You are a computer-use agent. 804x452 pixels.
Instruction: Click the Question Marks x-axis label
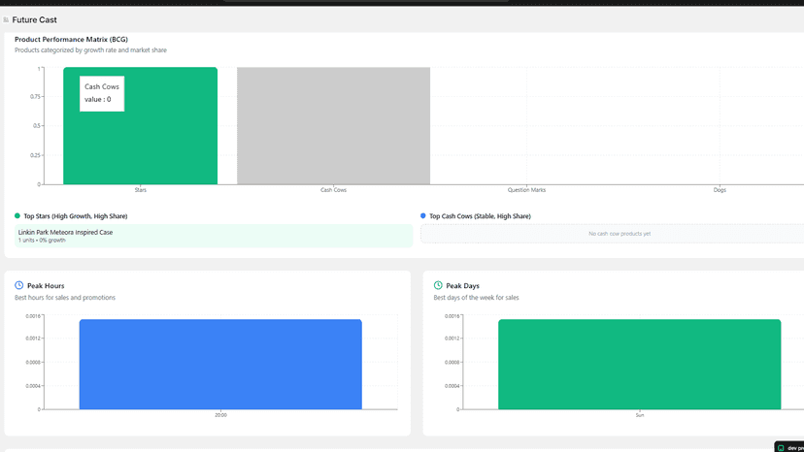526,190
